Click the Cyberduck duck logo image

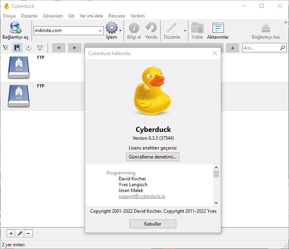[152, 91]
